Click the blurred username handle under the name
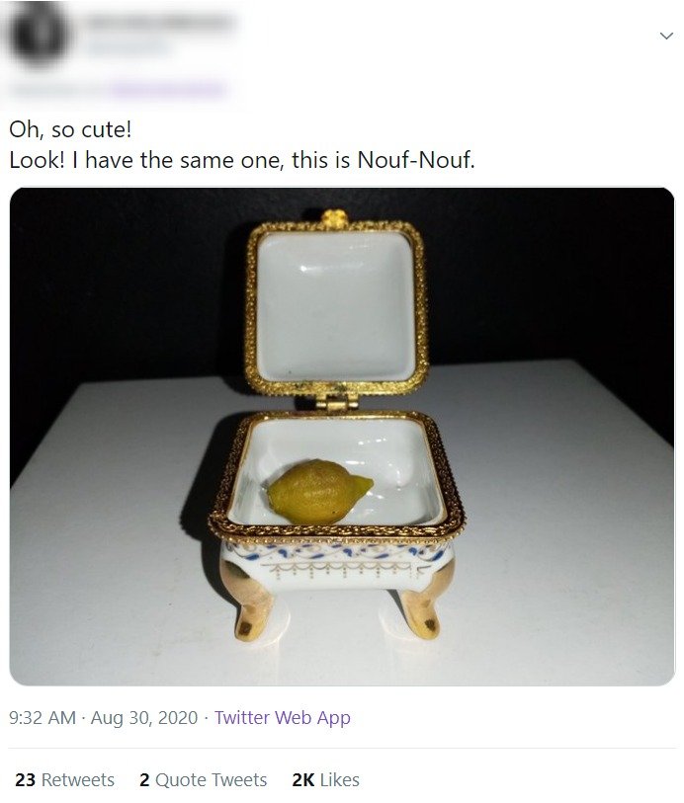The image size is (684, 803). [127, 46]
